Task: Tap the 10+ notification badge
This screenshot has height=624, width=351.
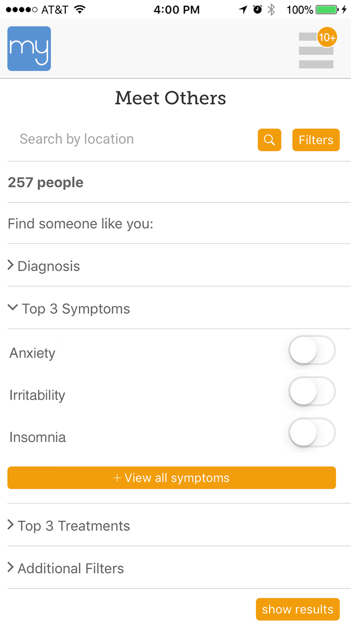Action: pyautogui.click(x=327, y=37)
